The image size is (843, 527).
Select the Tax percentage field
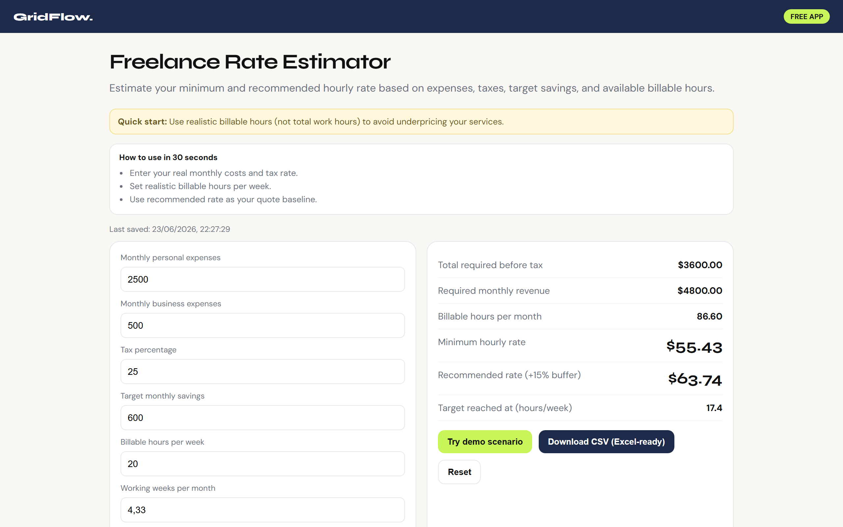pyautogui.click(x=263, y=372)
